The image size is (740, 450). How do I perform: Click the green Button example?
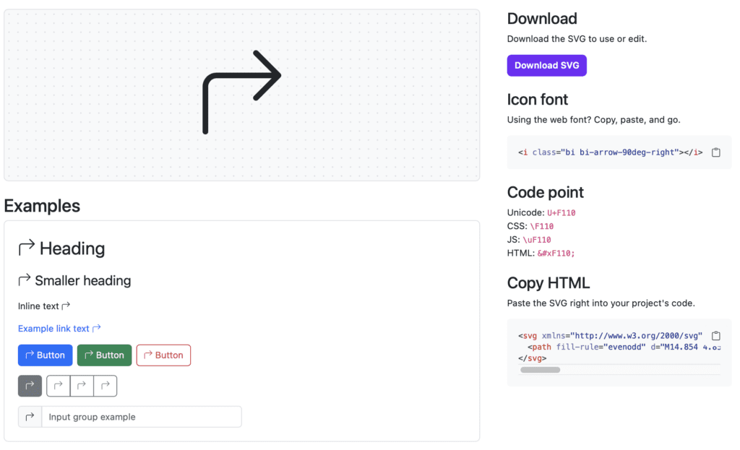tap(104, 355)
